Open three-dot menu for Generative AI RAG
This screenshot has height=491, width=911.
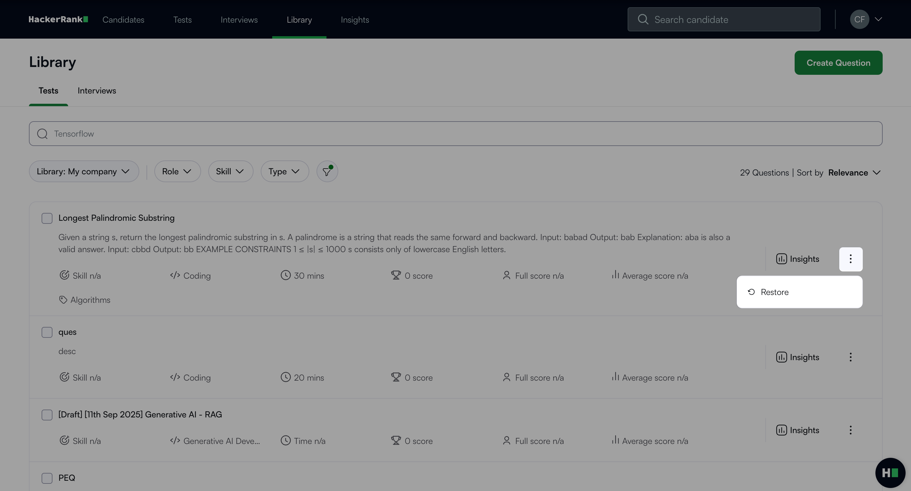(850, 430)
